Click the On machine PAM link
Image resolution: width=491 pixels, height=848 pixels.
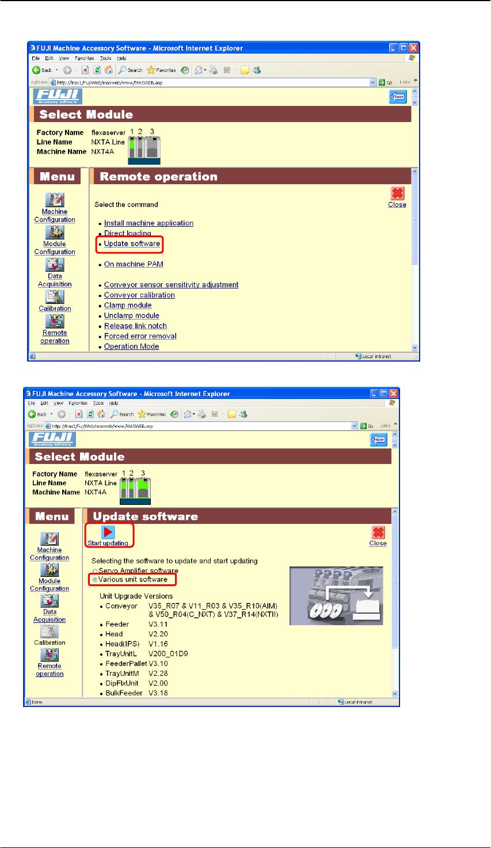(x=134, y=264)
